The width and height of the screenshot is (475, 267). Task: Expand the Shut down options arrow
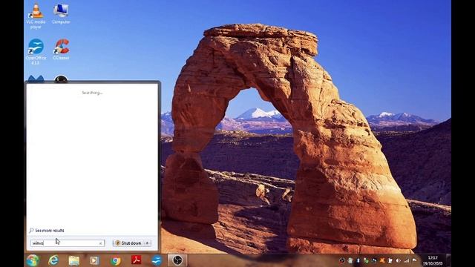(148, 243)
